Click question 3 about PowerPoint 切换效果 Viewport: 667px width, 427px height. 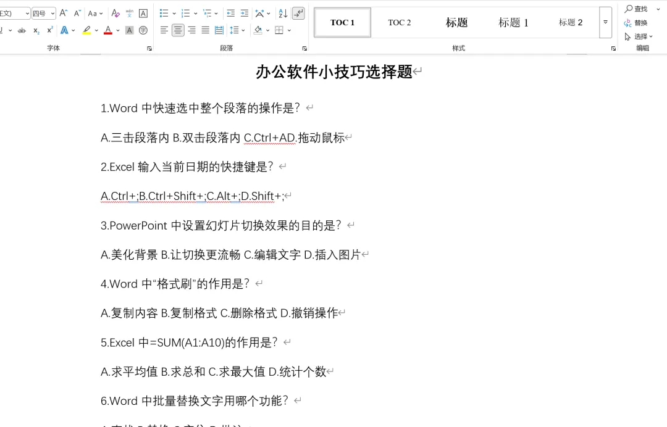click(220, 225)
